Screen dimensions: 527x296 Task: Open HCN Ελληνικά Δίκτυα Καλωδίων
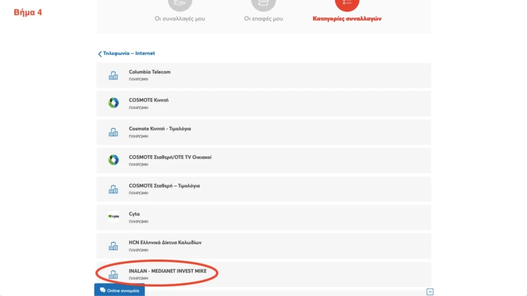click(x=263, y=246)
